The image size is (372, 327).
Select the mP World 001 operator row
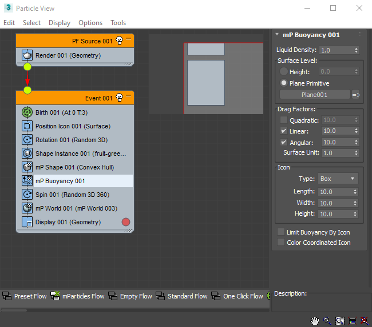(76, 208)
